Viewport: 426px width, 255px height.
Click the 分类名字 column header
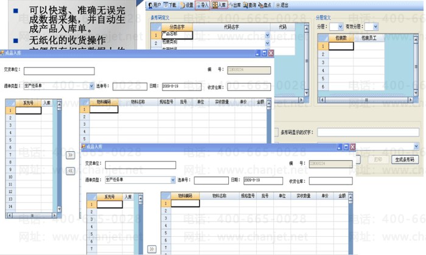[177, 27]
